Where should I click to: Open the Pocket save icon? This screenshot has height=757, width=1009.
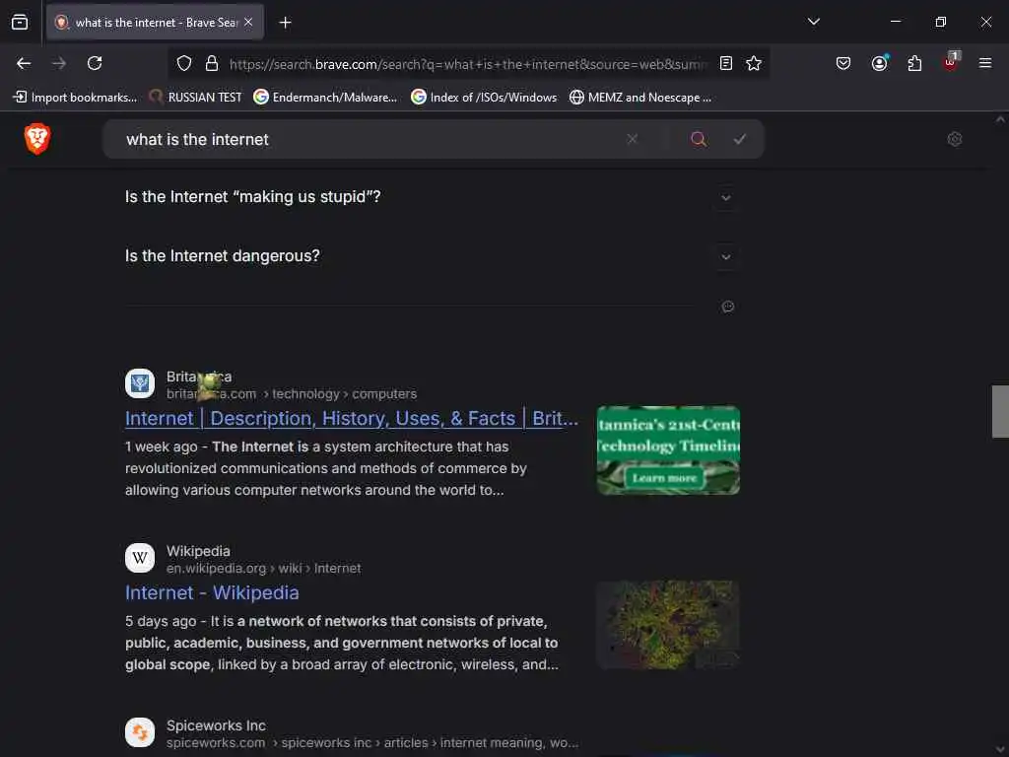[x=843, y=63]
